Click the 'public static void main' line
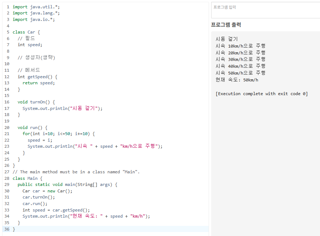The height and width of the screenshot is (236, 320). (x=67, y=184)
